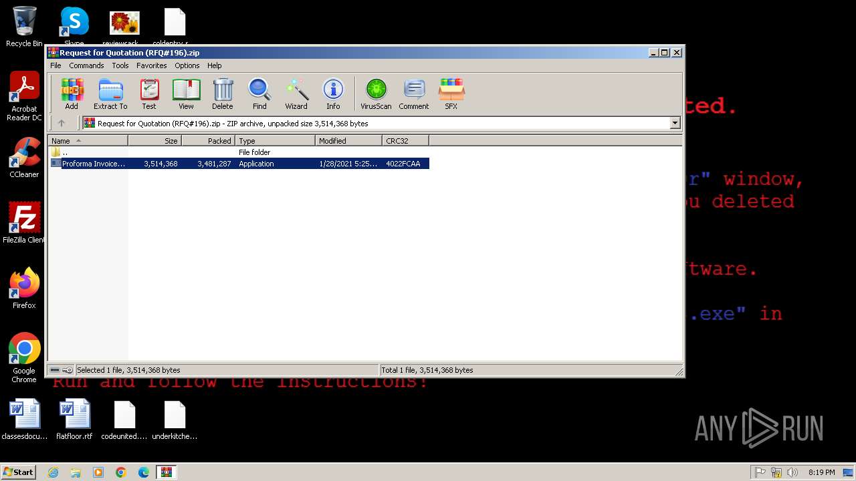This screenshot has height=481, width=856.
Task: Select the Proforma Invoice application file
Action: click(x=239, y=164)
